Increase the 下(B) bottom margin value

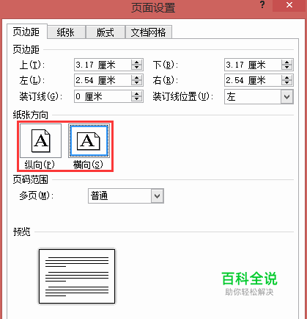(287, 62)
